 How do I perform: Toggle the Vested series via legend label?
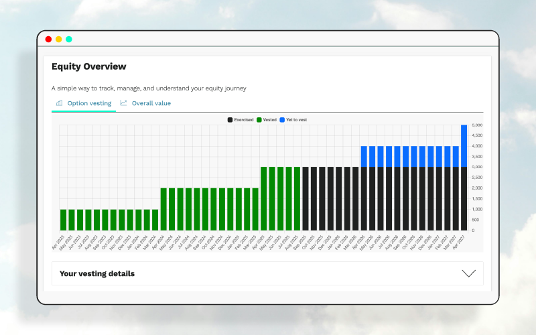270,120
